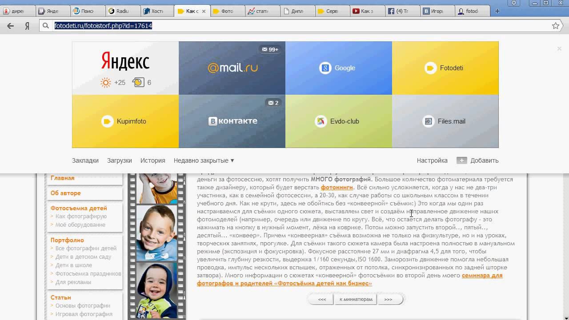This screenshot has width=569, height=320.
Task: Click the +25 weather sun icon
Action: click(106, 82)
